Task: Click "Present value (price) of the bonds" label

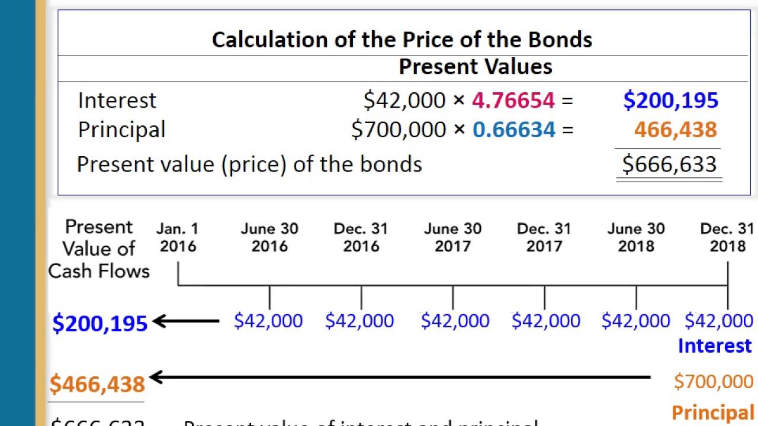Action: pyautogui.click(x=249, y=164)
